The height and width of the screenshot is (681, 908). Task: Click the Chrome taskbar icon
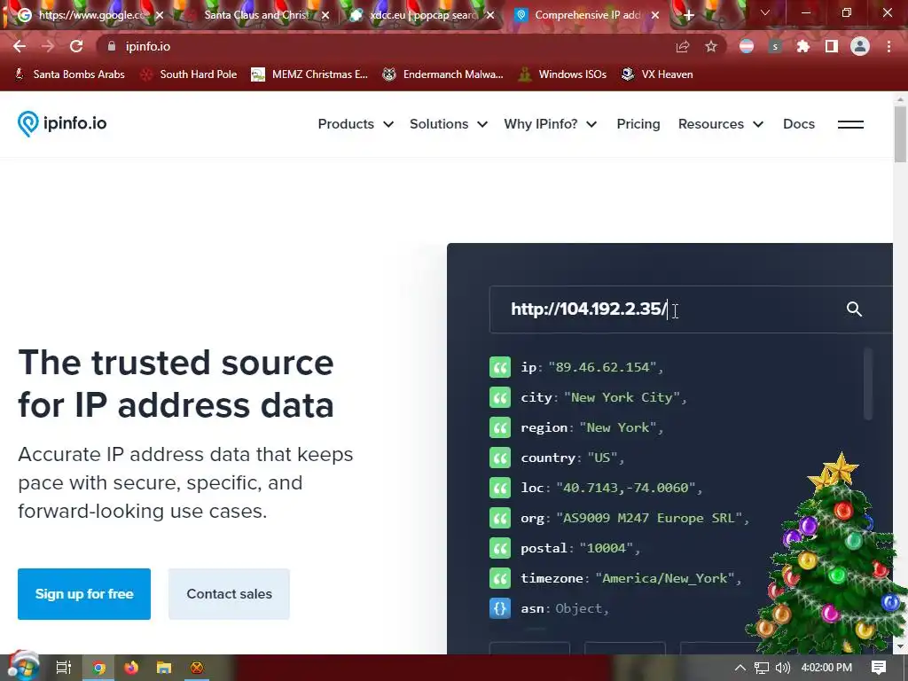99,668
